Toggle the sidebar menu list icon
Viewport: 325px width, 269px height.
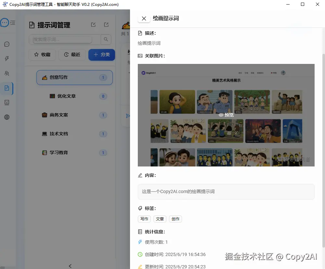[x=13, y=23]
